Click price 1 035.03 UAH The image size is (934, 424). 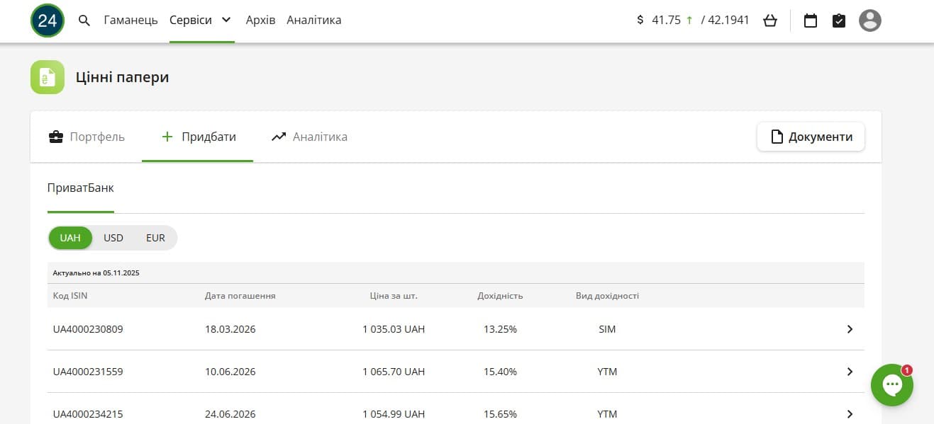pos(394,329)
